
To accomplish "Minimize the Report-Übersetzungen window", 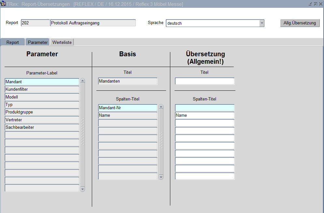I will (310, 4).
